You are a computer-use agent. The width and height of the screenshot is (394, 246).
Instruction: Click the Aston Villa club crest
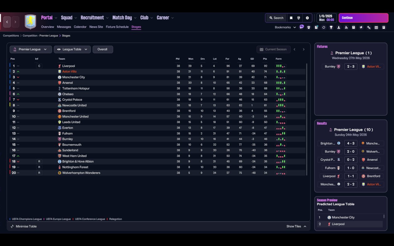(x=30, y=22)
